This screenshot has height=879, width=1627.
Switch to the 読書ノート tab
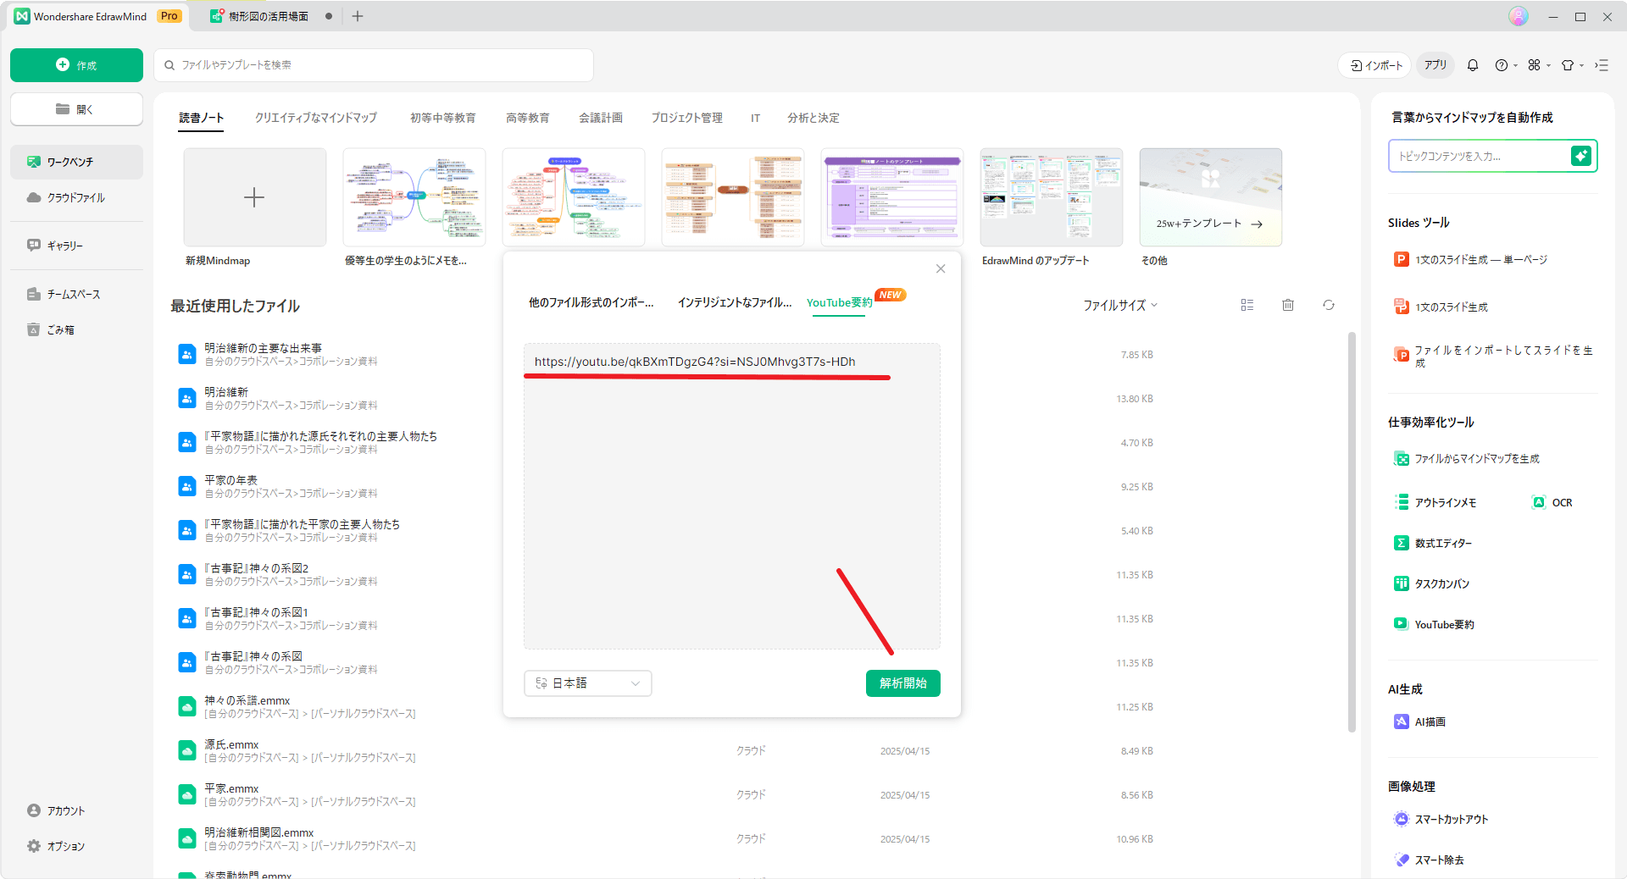pyautogui.click(x=202, y=118)
